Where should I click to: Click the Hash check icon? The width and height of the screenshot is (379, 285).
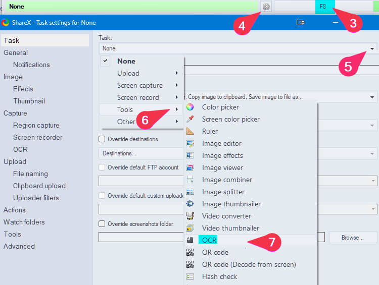pos(190,276)
